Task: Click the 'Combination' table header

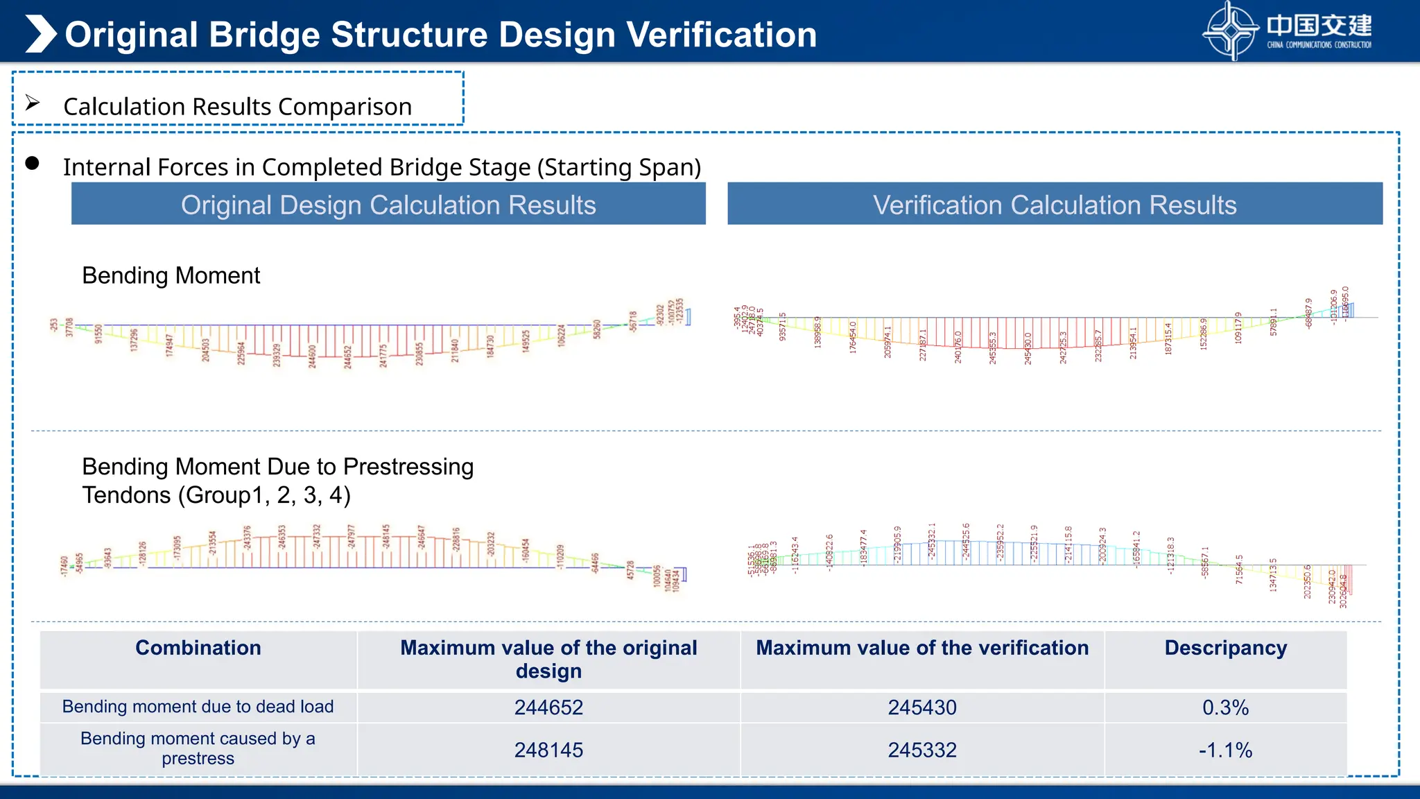Action: pos(198,660)
